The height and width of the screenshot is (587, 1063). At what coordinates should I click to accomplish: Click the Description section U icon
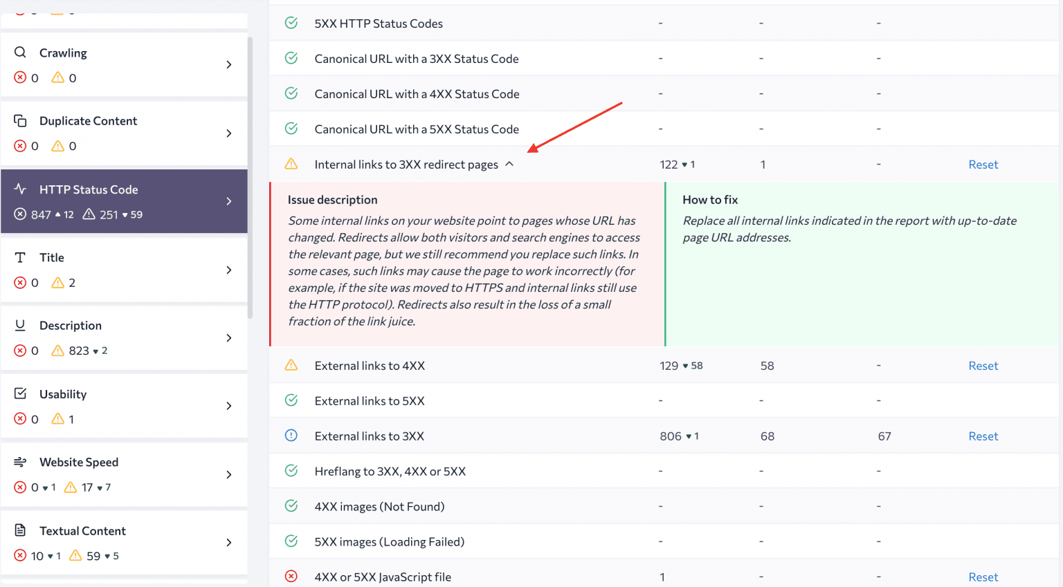[19, 324]
